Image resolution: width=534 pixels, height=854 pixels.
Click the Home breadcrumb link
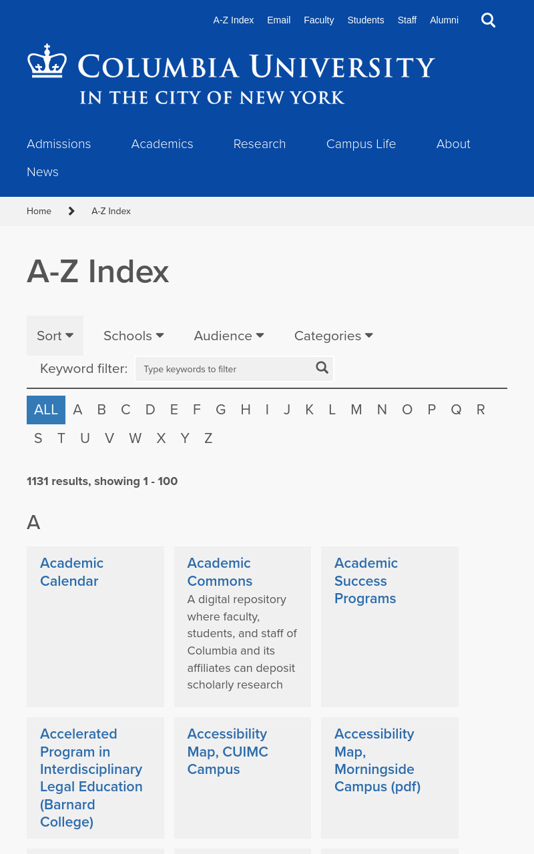point(39,211)
